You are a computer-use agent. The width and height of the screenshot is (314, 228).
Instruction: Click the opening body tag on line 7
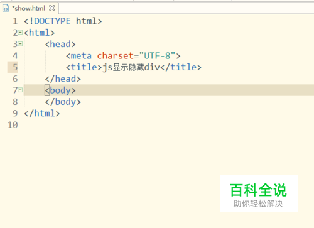[60, 90]
